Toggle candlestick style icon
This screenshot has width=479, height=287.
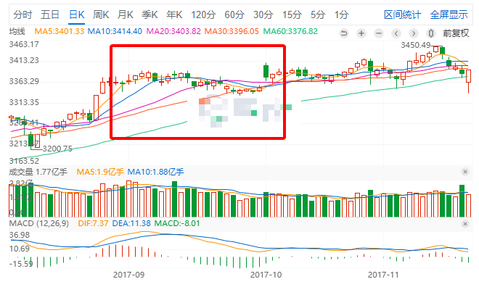pyautogui.click(x=431, y=33)
